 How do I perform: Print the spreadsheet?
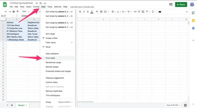(x=14, y=11)
